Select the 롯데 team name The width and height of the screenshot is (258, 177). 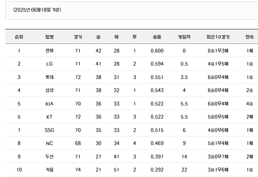[49, 77]
